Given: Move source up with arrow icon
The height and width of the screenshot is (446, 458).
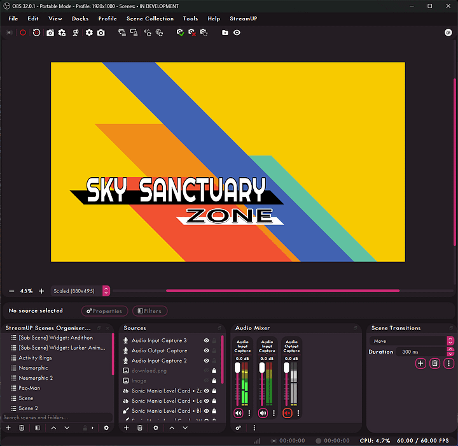Looking at the screenshot, I should (172, 428).
